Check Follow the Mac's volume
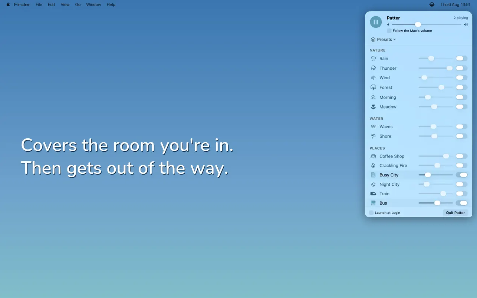 pos(389,31)
